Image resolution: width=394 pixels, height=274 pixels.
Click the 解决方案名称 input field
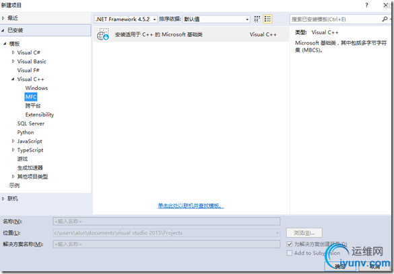(166, 244)
